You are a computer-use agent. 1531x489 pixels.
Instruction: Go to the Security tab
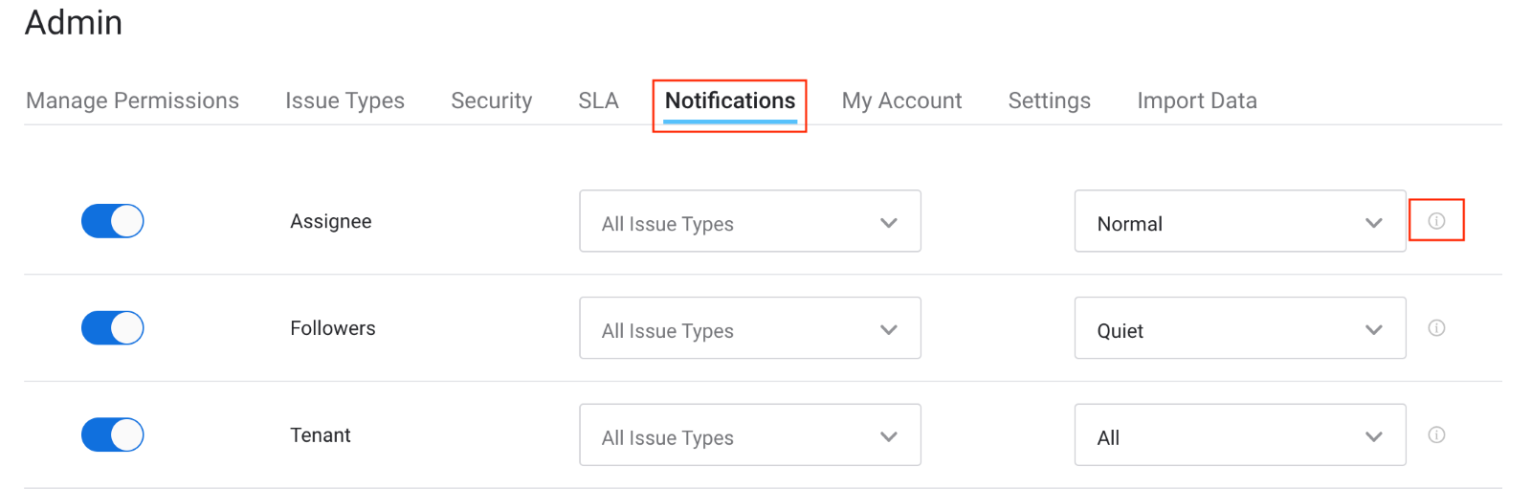(491, 100)
